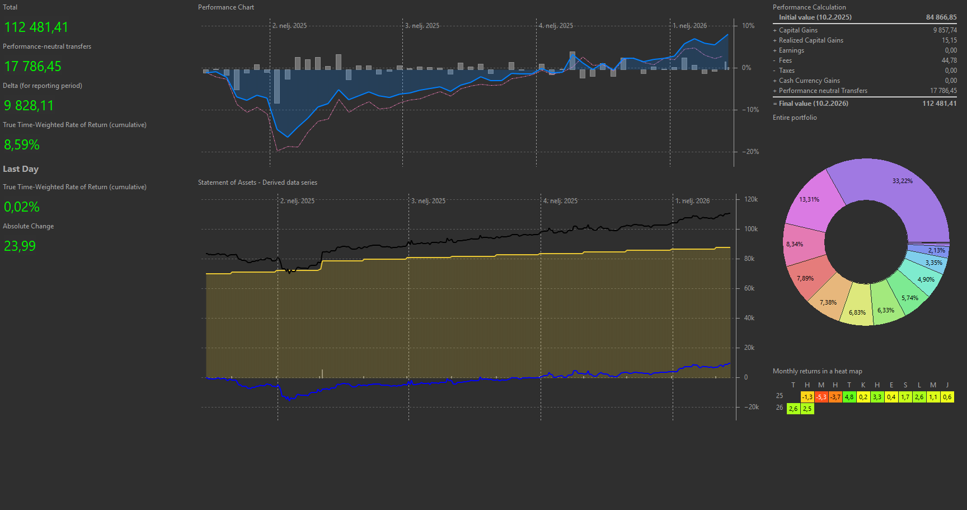Image resolution: width=967 pixels, height=510 pixels.
Task: Click the Performance Chart widget title
Action: [x=226, y=7]
